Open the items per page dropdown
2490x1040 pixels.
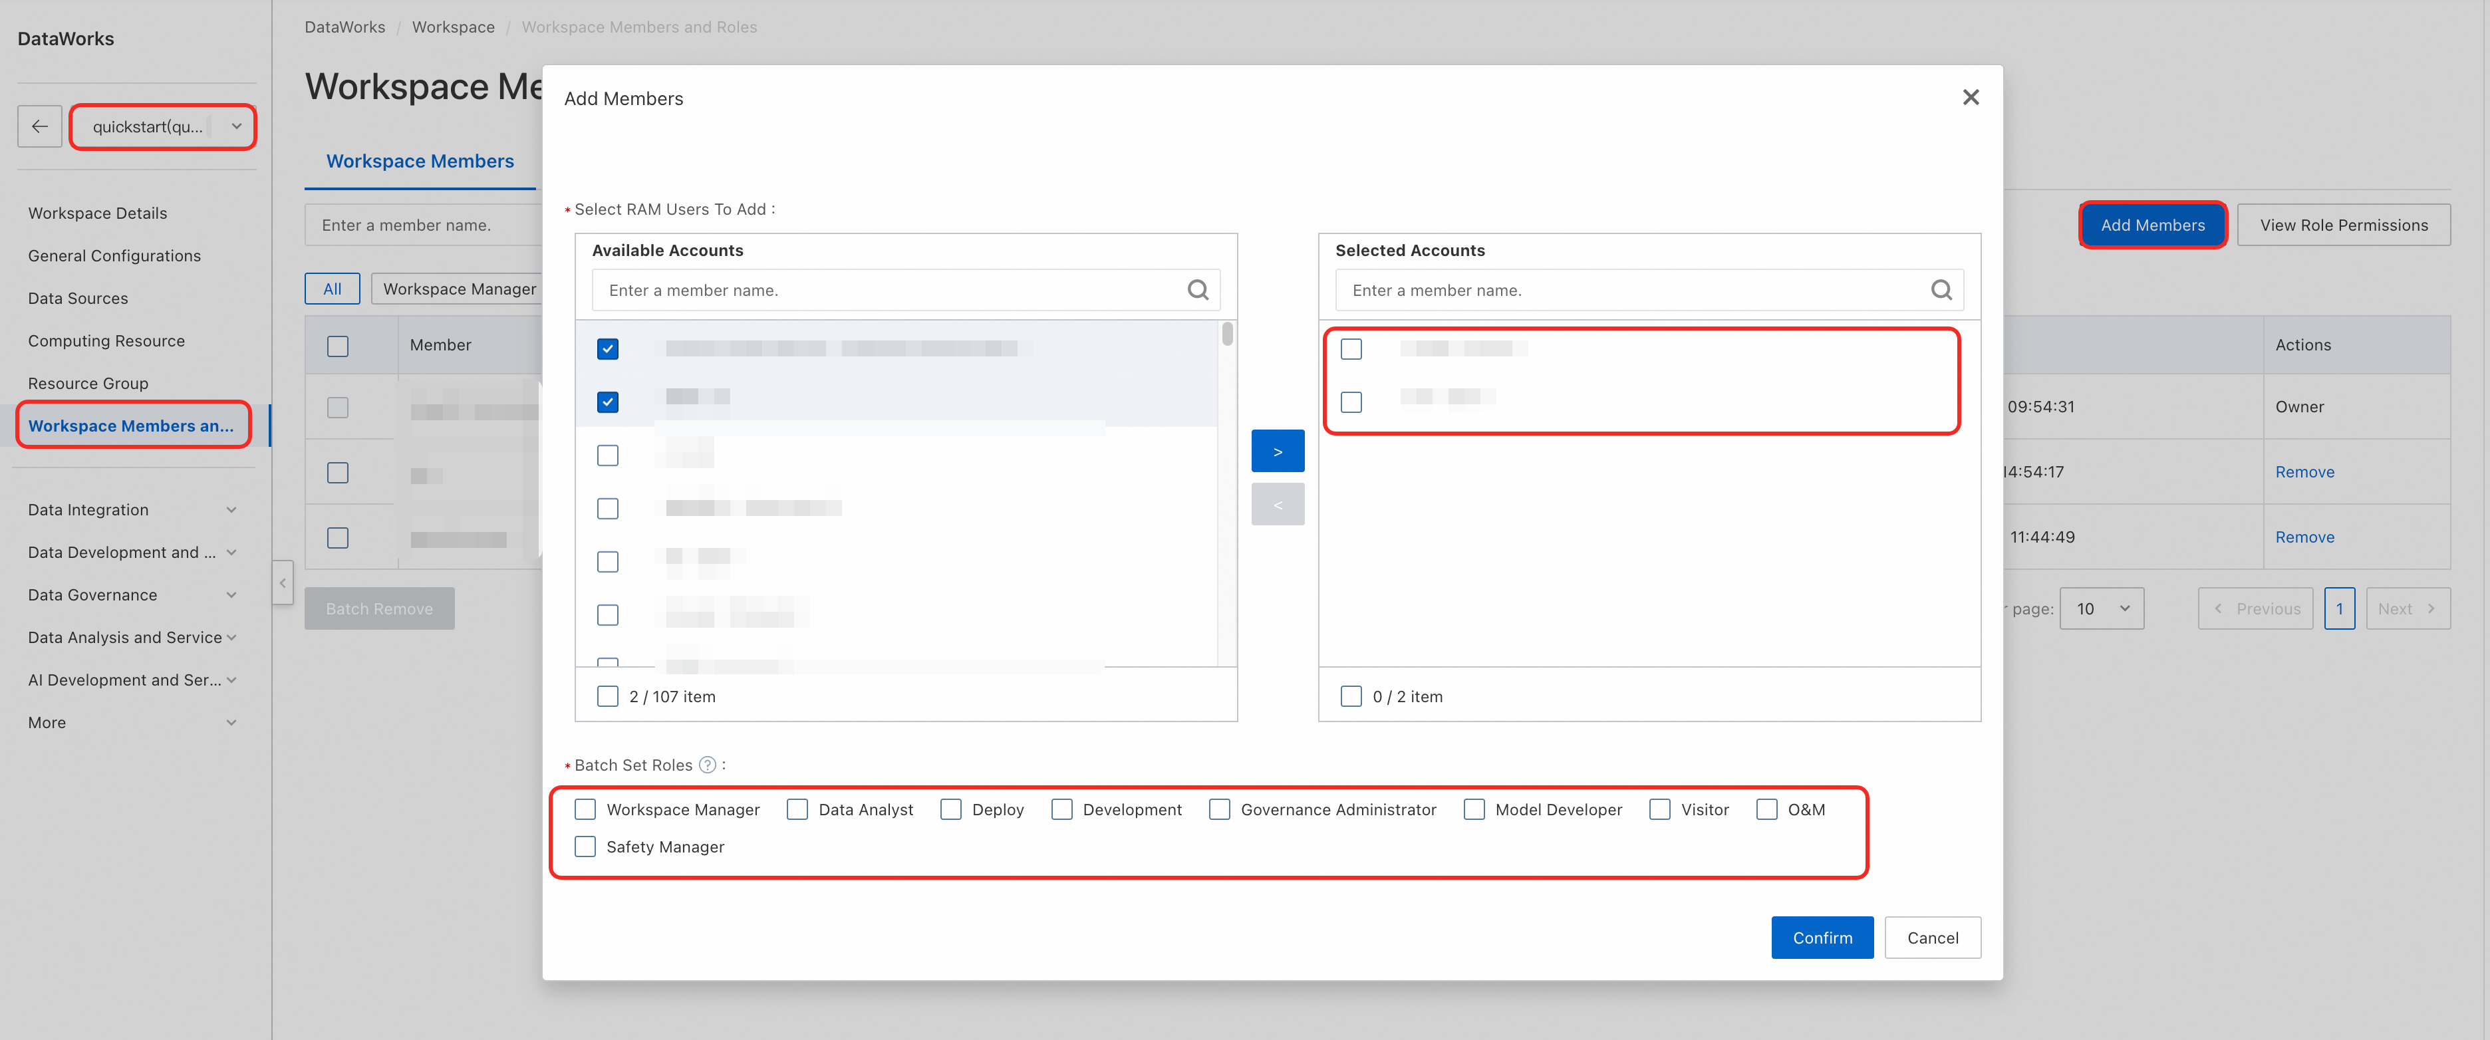(x=2102, y=609)
